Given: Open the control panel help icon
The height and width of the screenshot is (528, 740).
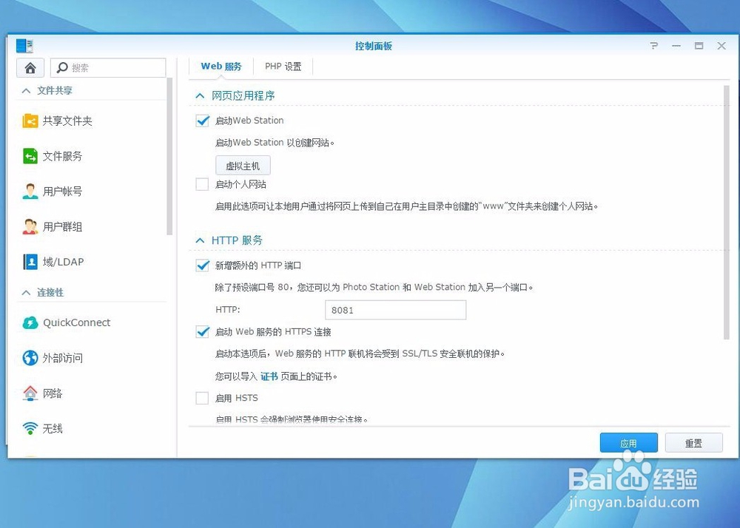Looking at the screenshot, I should 653,45.
